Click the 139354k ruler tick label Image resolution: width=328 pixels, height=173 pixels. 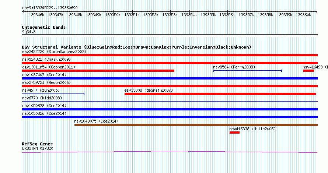[x=189, y=15]
